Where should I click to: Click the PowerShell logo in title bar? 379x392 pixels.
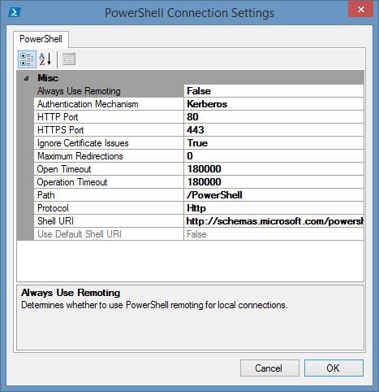[x=15, y=12]
